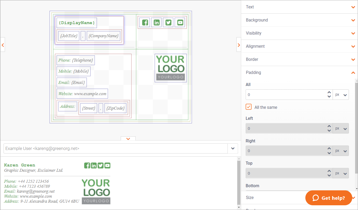
Task: Collapse the right properties panel arrow
Action: pyautogui.click(x=239, y=45)
